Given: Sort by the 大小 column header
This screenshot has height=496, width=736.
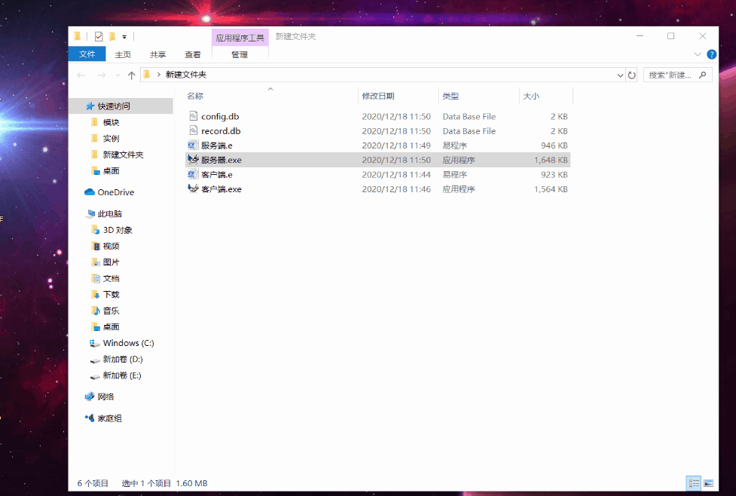Looking at the screenshot, I should point(531,96).
